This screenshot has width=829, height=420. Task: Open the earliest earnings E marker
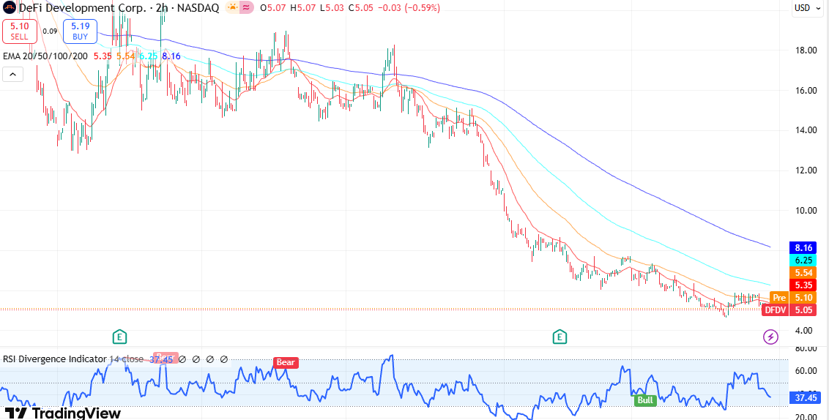120,337
